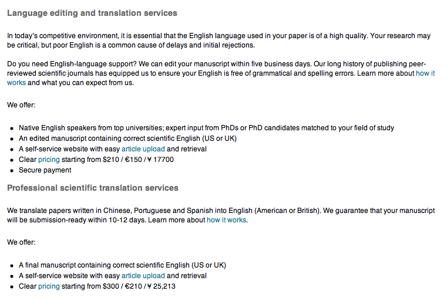Click 'We offer:' above the editing list
The height and width of the screenshot is (301, 447).
click(x=21, y=105)
